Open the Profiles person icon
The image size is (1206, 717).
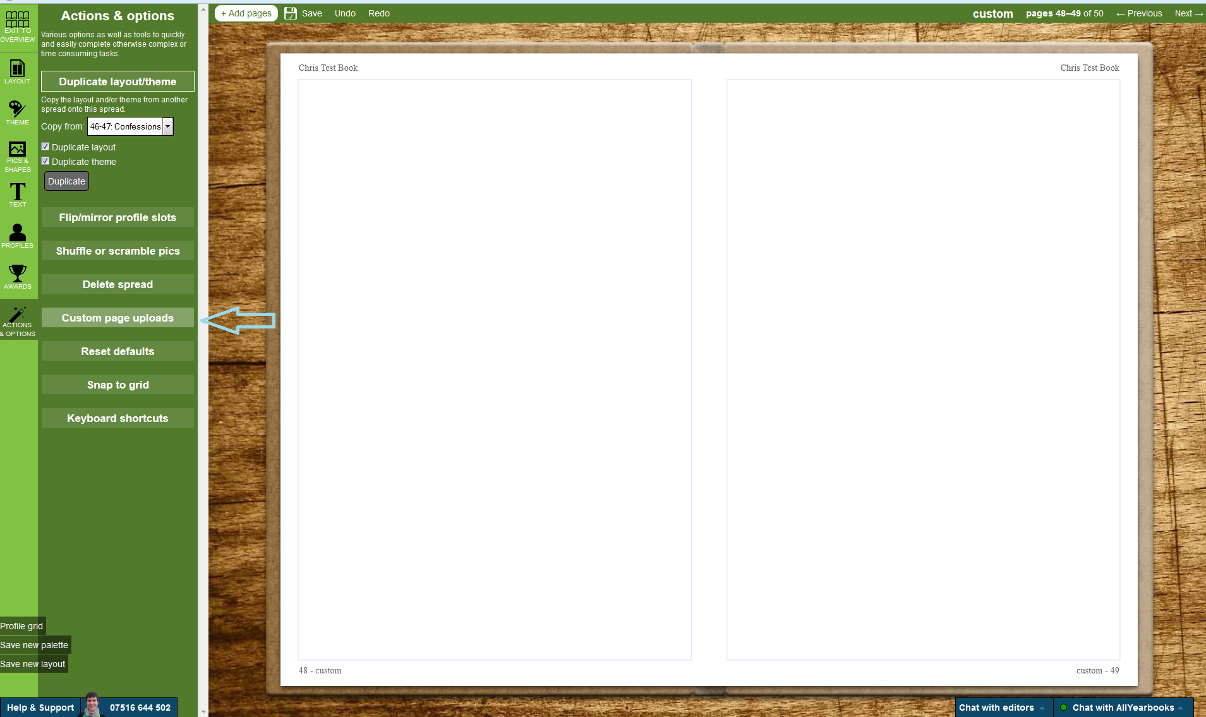(x=18, y=232)
